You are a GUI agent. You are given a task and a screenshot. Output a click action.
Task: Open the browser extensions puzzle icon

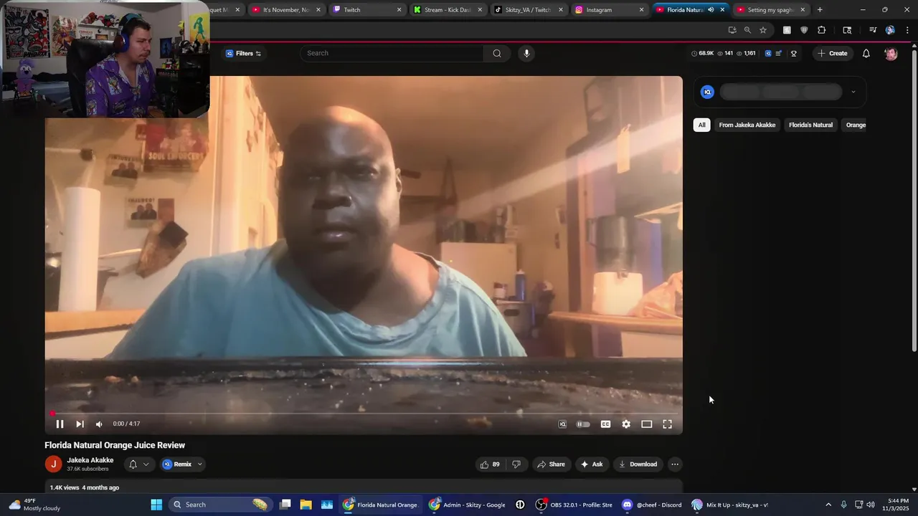pos(821,30)
